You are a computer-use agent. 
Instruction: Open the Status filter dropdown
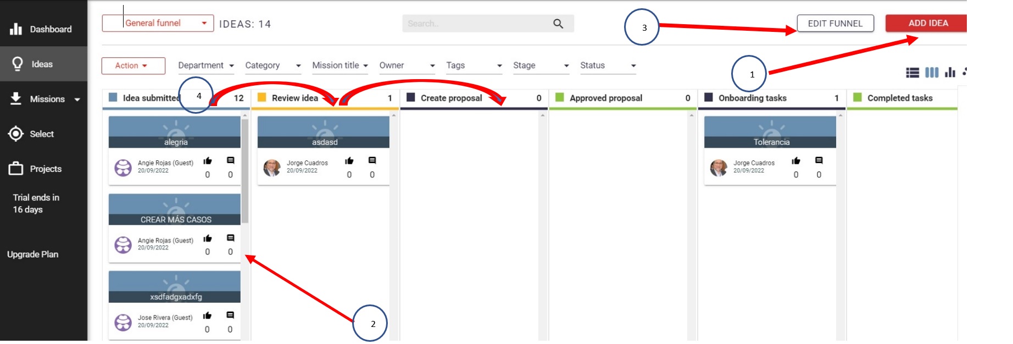[x=608, y=65]
